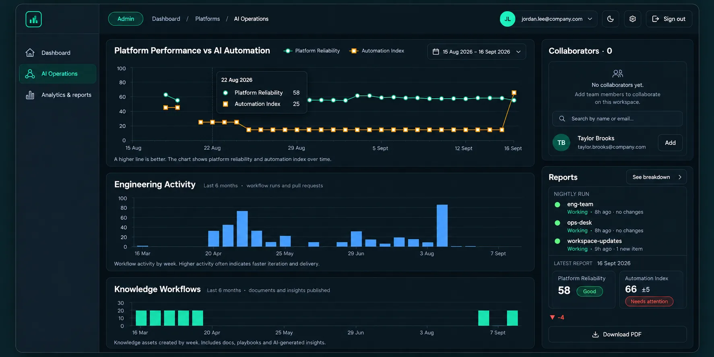Viewport: 714px width, 357px height.
Task: Go to Platforms breadcrumb
Action: [x=207, y=19]
